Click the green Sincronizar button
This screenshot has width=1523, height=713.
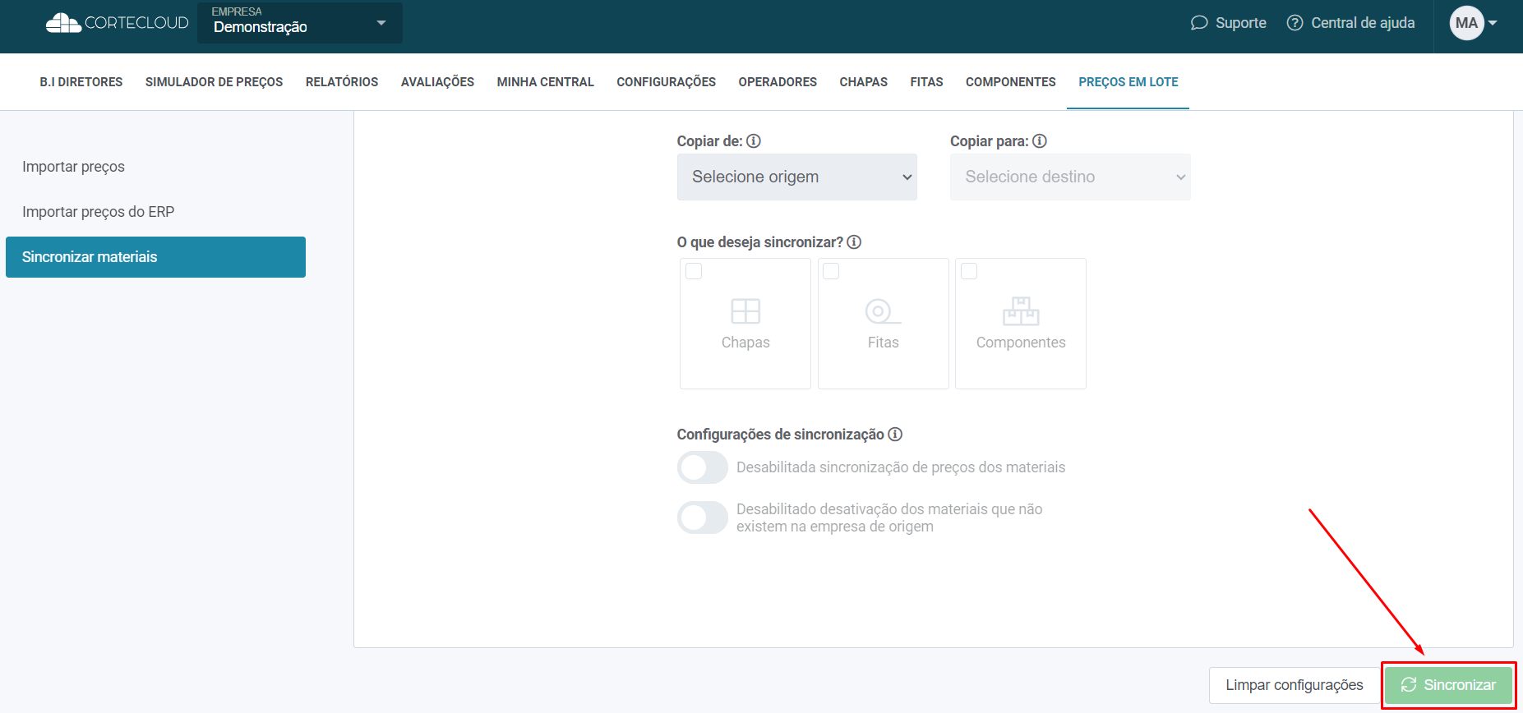[x=1448, y=685]
